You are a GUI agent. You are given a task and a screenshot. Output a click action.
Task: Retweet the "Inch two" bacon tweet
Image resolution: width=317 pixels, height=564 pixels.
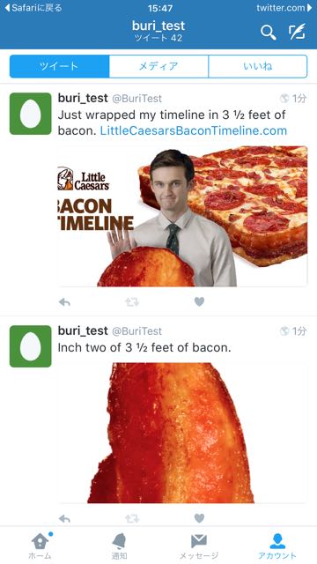coord(132,518)
